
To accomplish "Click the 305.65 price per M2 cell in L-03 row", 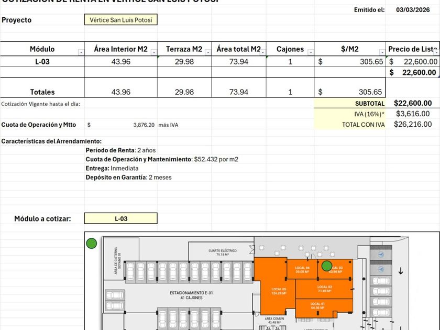I will click(x=350, y=61).
